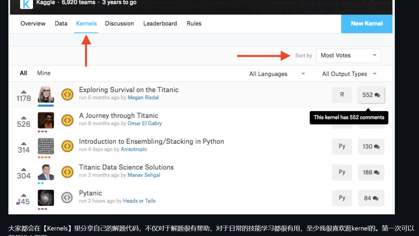Click the 1178 vote count
The width and height of the screenshot is (419, 236).
click(x=24, y=98)
